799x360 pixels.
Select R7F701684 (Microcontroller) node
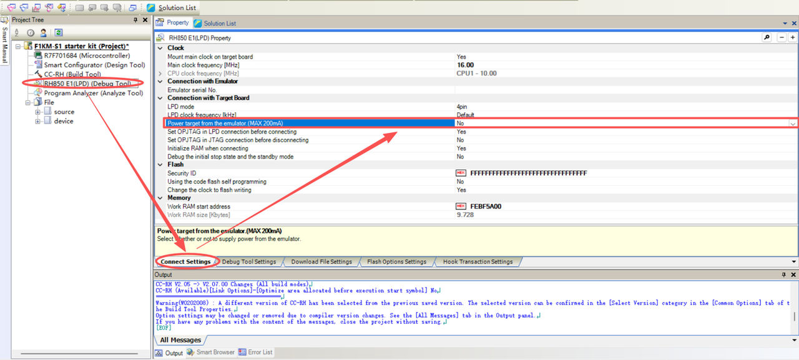click(87, 56)
